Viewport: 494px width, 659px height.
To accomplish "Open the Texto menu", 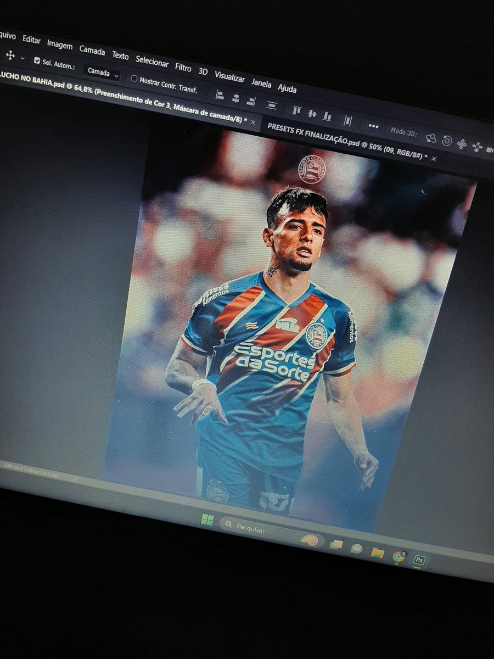I will [x=120, y=55].
